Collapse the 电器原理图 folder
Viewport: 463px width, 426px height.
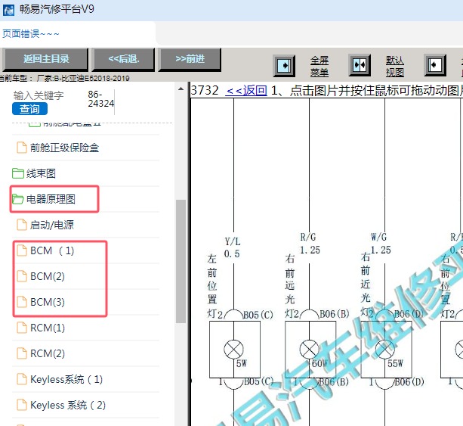51,199
